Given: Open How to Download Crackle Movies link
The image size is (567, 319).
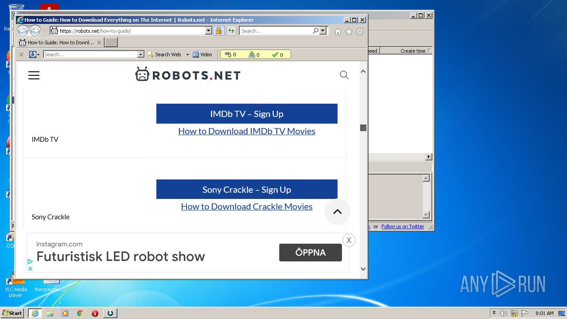Looking at the screenshot, I should coord(247,206).
